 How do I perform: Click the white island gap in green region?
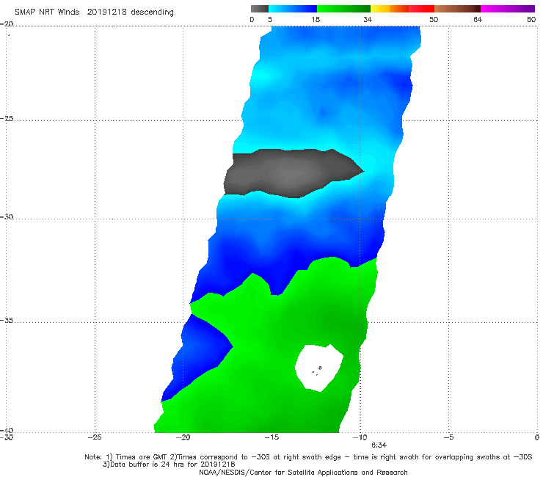pos(319,368)
